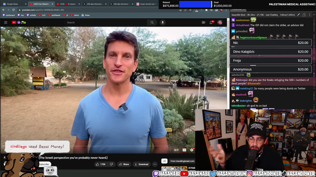Open the YouTube hamburger guide menu
The height and width of the screenshot is (177, 316).
coord(5,23)
